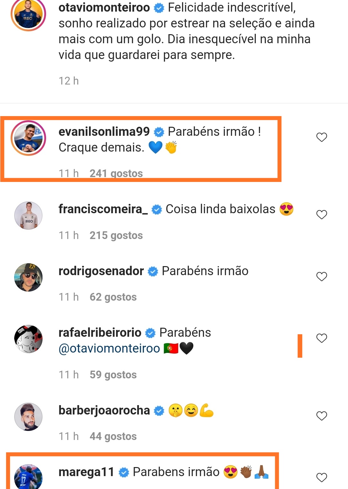
Task: Like evanilsonlima99's comment with the heart
Action: point(322,137)
